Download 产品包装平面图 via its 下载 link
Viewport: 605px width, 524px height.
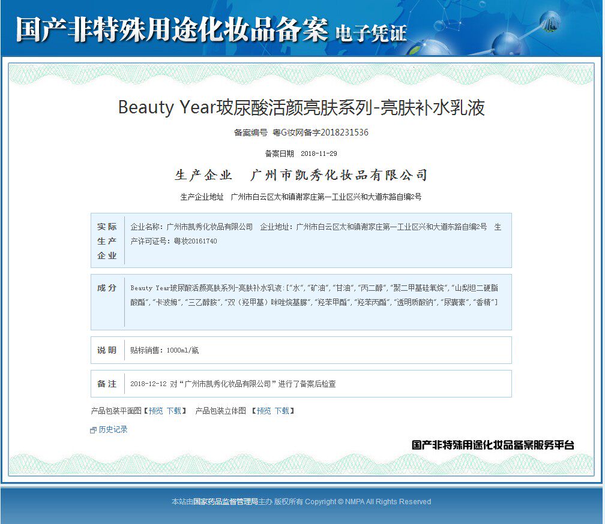[x=174, y=411]
